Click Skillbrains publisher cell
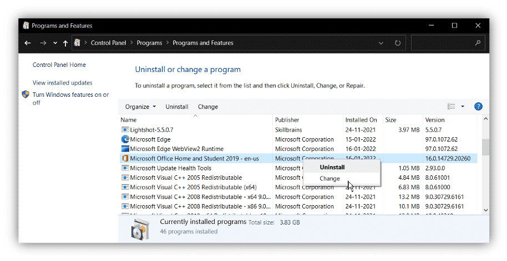 coord(288,130)
